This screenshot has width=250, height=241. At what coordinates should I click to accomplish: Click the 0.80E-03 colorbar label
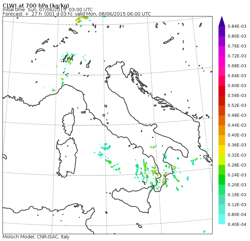pos(237,36)
